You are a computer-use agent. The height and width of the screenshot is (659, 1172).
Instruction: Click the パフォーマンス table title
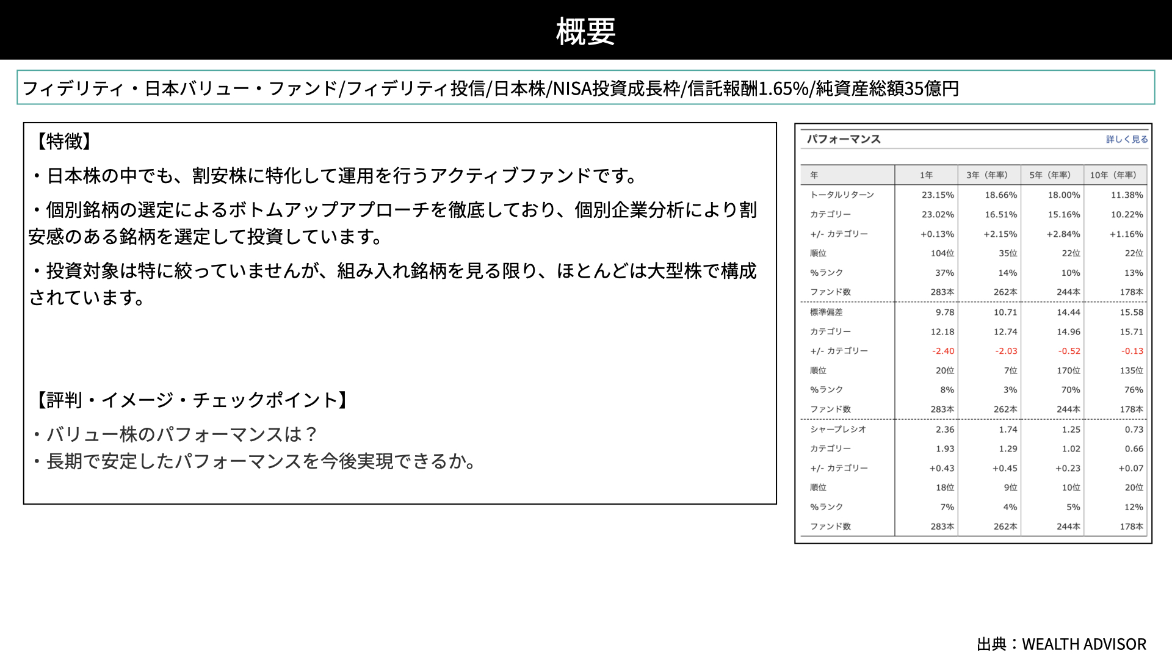point(844,139)
